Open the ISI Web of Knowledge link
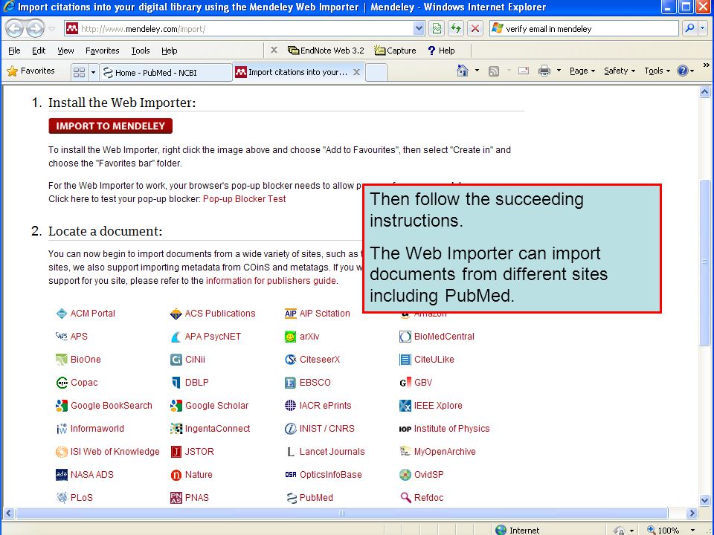 [115, 452]
